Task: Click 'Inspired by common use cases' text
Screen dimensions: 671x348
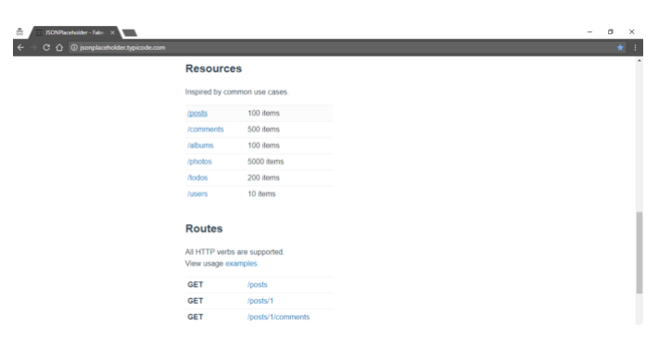Action: pos(236,92)
